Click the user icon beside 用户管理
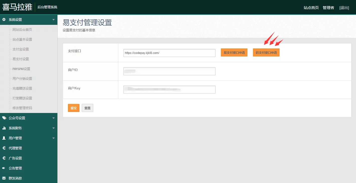The width and height of the screenshot is (356, 183). pos(4,138)
